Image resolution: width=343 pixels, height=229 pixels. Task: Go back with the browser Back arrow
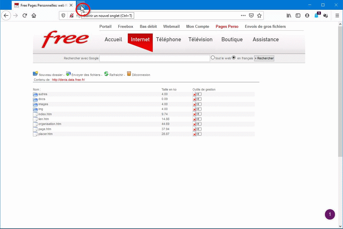pos(6,15)
